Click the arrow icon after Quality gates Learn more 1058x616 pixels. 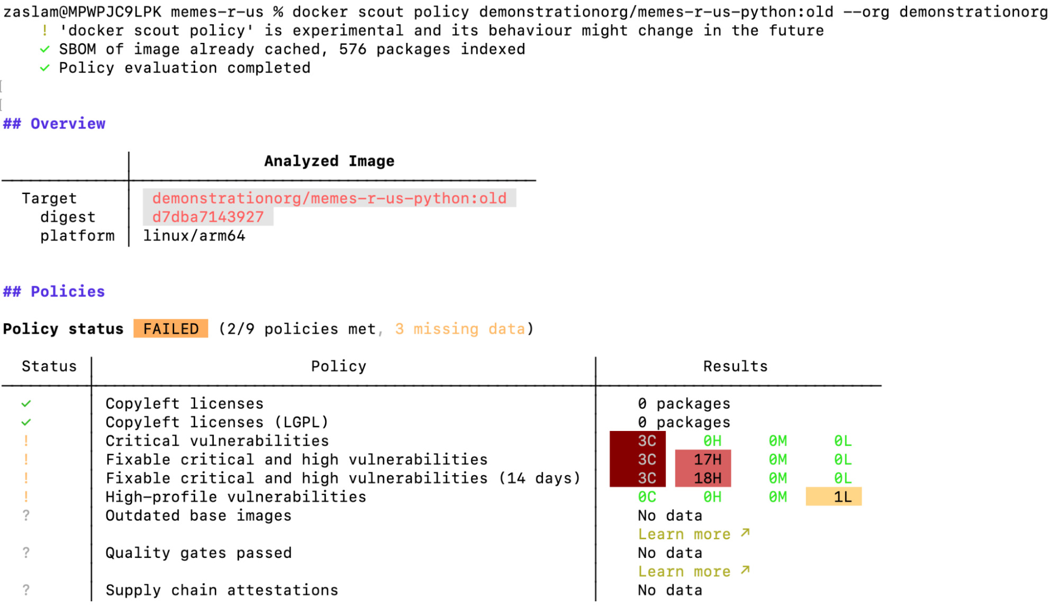point(745,570)
